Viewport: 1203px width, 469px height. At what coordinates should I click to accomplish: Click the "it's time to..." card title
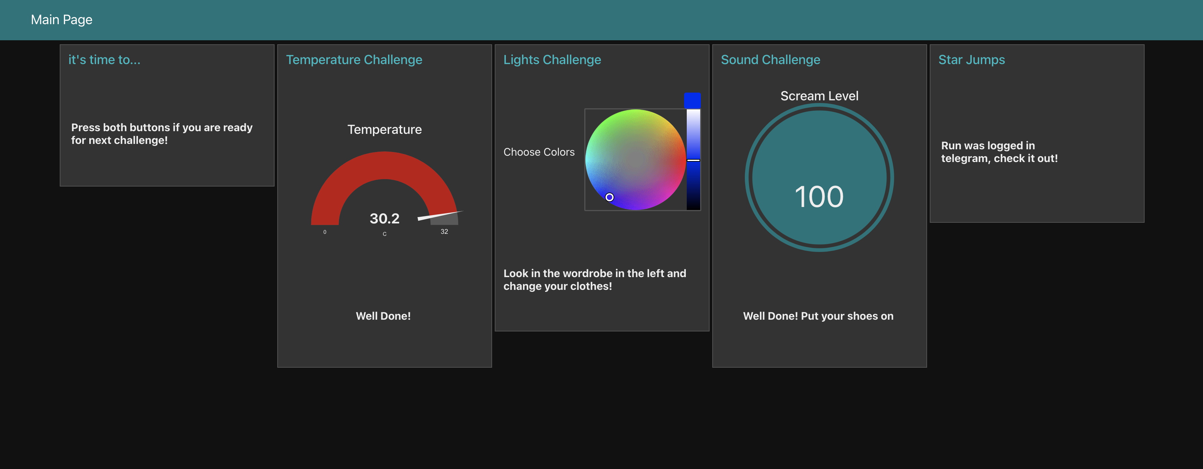tap(104, 60)
